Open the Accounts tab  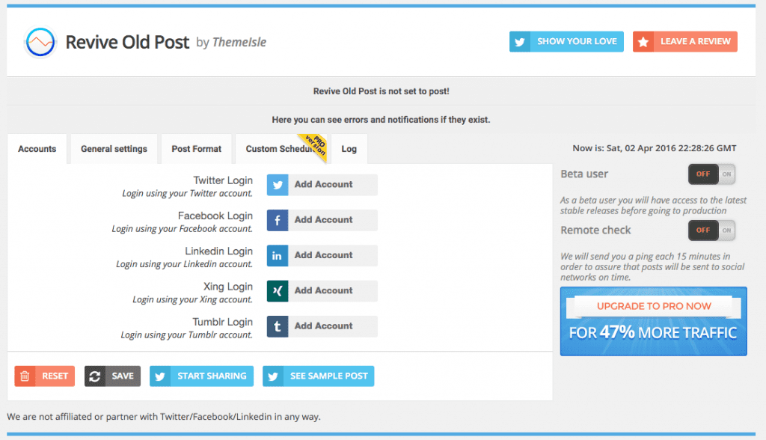click(37, 149)
